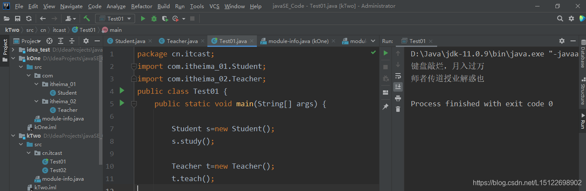Pin the Run tab with pin icon

point(386,107)
